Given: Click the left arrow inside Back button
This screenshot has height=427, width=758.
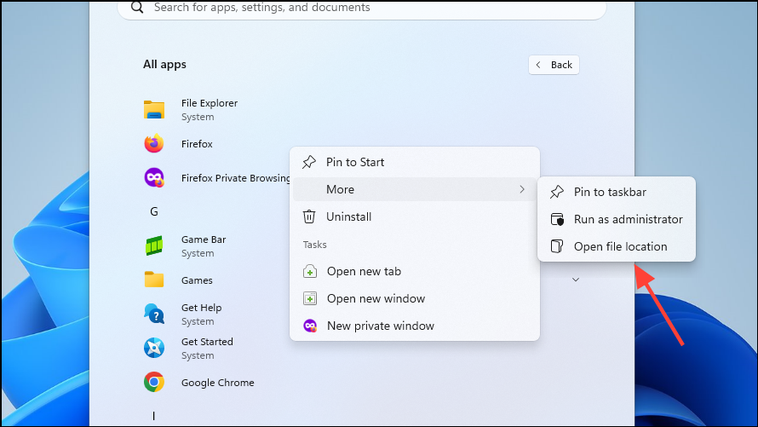Looking at the screenshot, I should click(x=538, y=65).
